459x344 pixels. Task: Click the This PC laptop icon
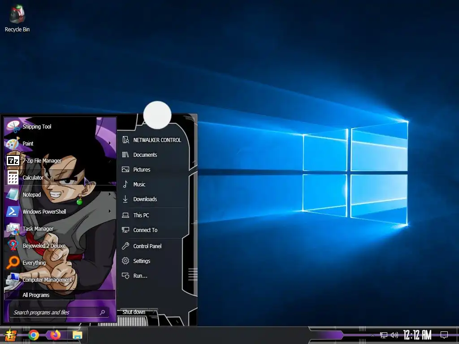coord(126,215)
